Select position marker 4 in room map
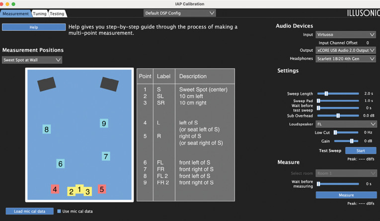Screen dimensions: 380x221 coord(55,189)
